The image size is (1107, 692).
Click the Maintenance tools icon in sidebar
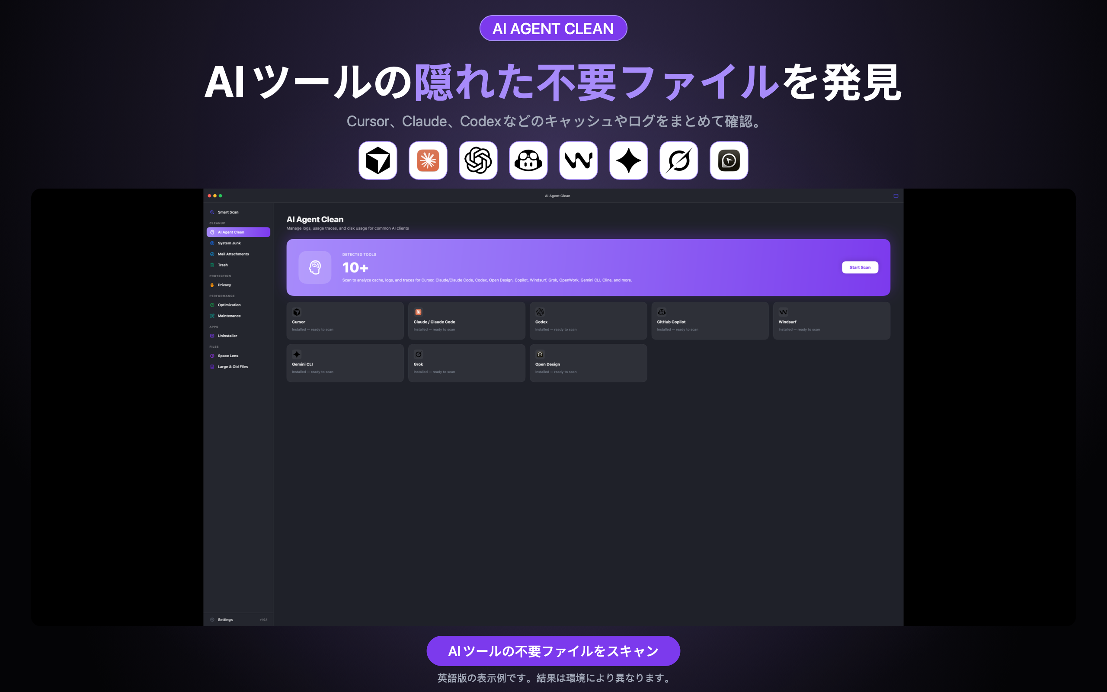click(212, 316)
